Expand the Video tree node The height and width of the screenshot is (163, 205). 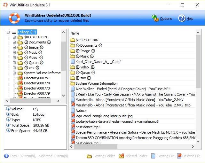tap(14, 58)
